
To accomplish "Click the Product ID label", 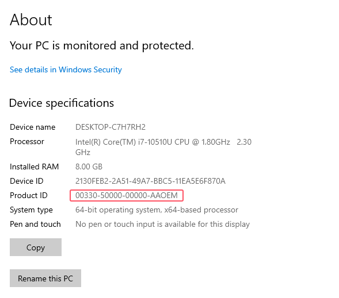I will coord(29,195).
